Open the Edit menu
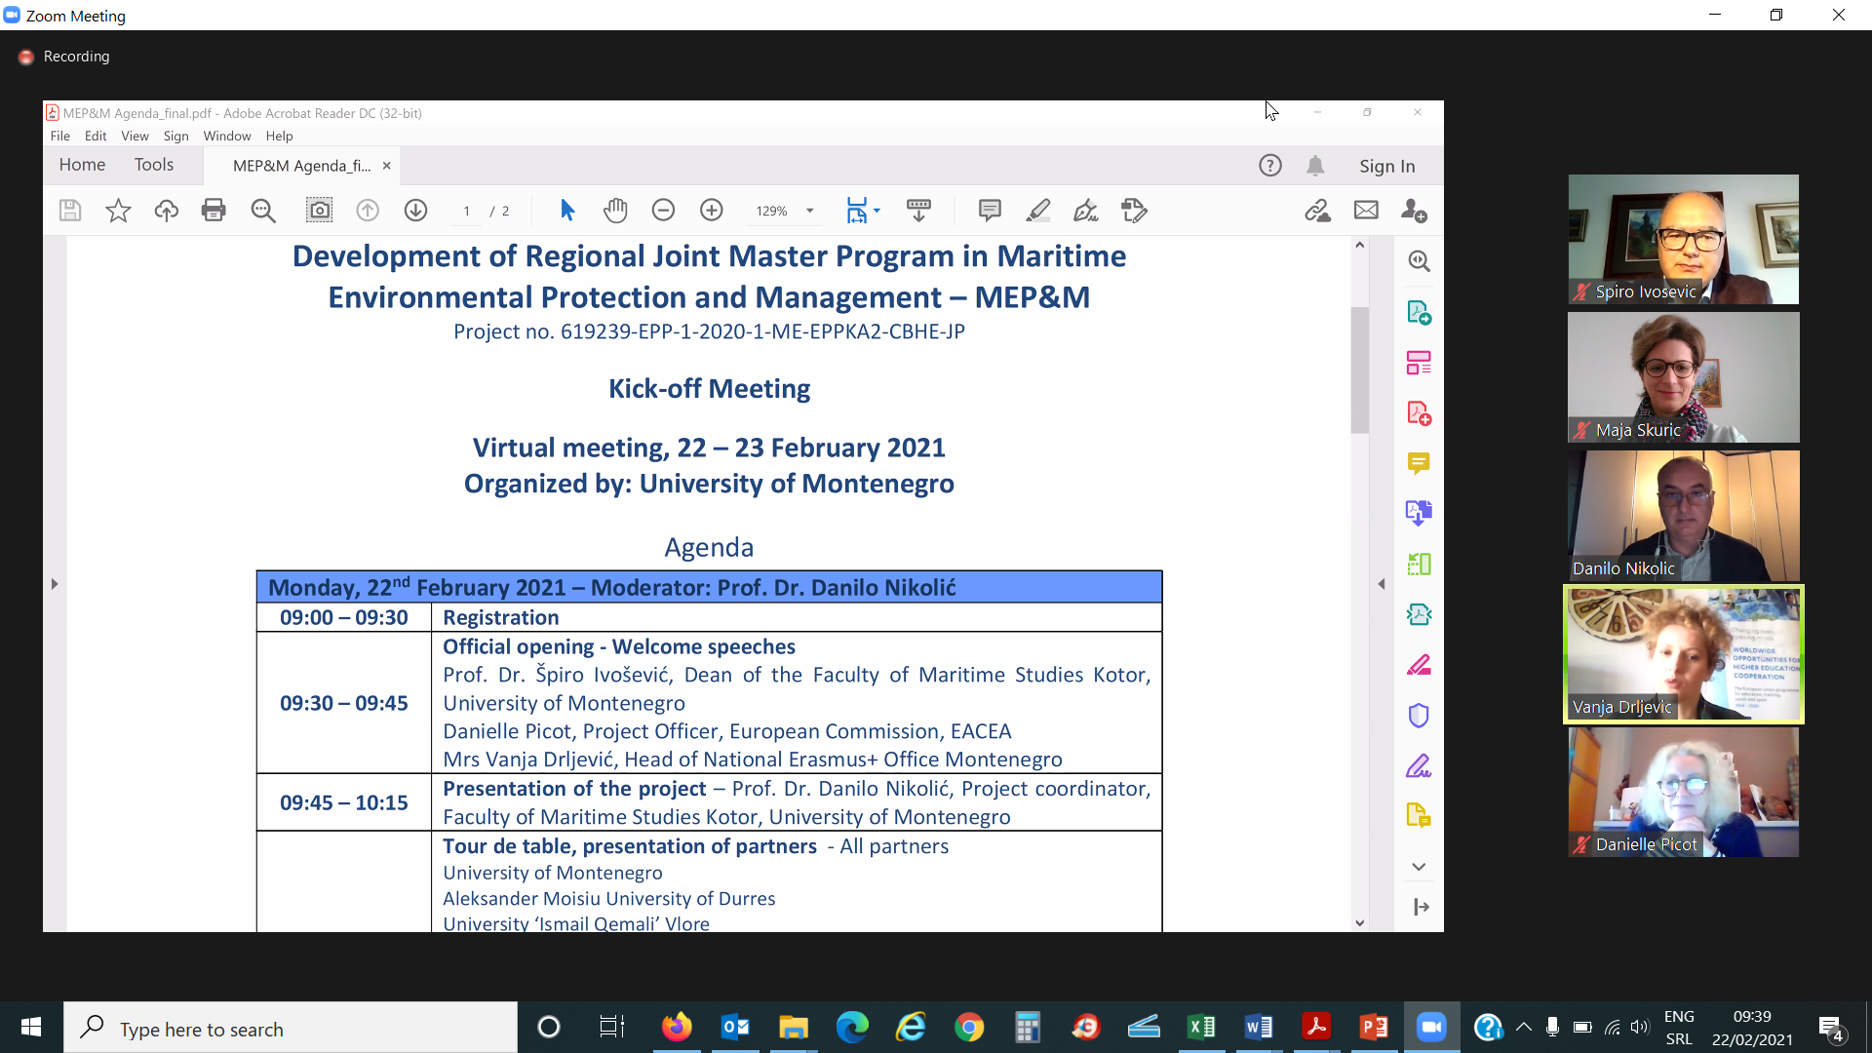The height and width of the screenshot is (1053, 1872). 96,136
